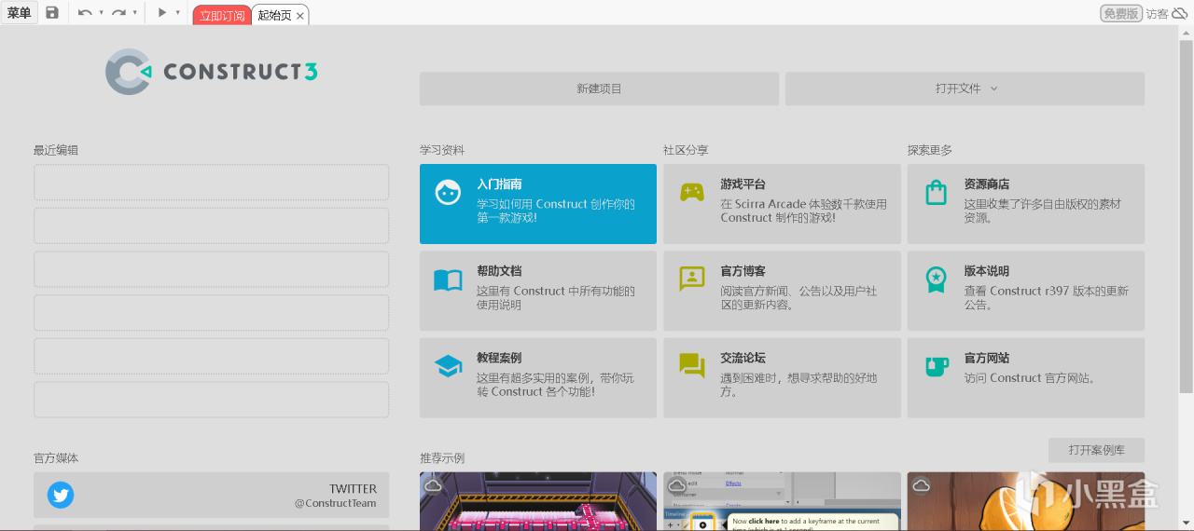This screenshot has width=1194, height=531.
Task: Open the 访客 account menu
Action: pos(1157,14)
